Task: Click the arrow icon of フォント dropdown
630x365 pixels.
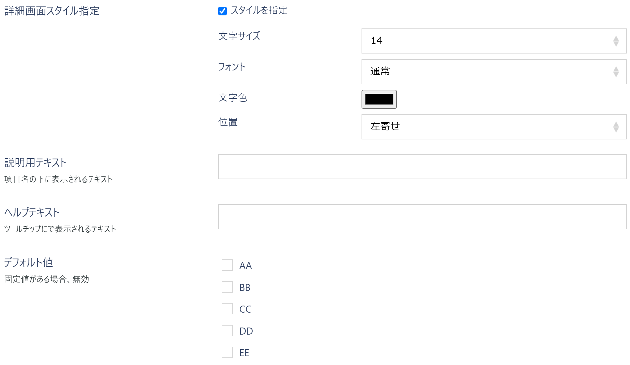Action: click(616, 72)
